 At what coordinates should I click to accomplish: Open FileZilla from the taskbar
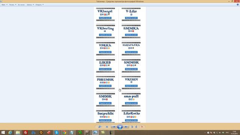pos(25,132)
